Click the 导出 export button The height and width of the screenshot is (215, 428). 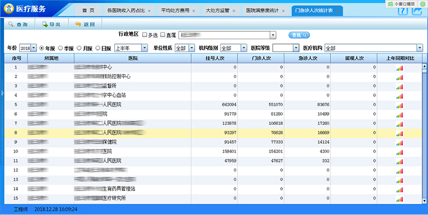tap(51, 25)
